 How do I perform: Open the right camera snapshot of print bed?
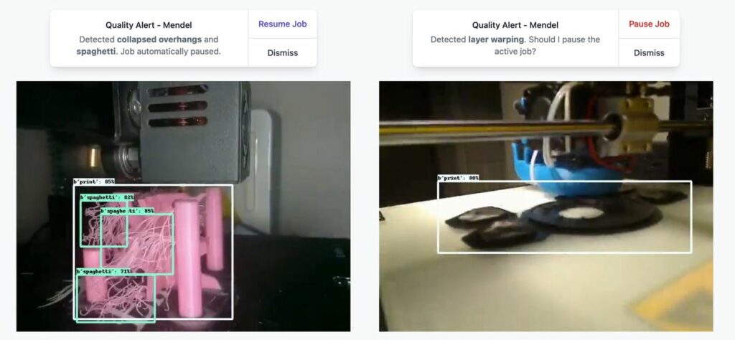546,206
